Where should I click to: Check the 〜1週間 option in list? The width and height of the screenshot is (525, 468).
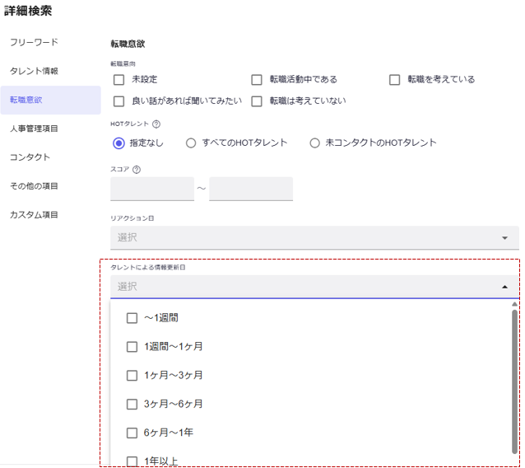[132, 318]
